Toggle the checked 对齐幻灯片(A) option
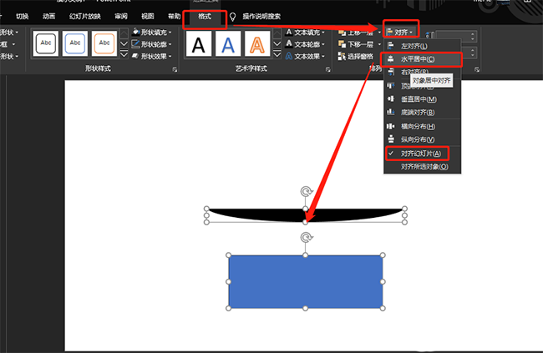The height and width of the screenshot is (353, 543). pyautogui.click(x=423, y=154)
